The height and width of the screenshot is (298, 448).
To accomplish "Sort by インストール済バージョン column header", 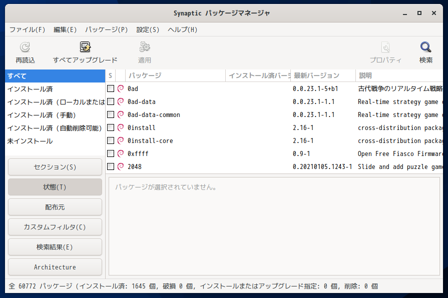I will 258,75.
